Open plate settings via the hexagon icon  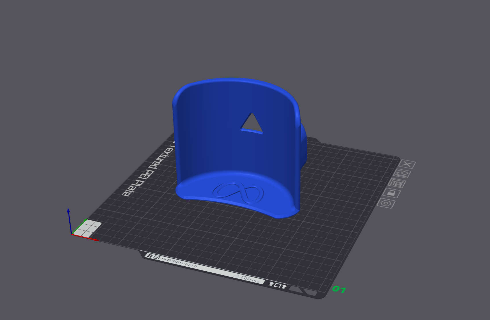pyautogui.click(x=386, y=203)
